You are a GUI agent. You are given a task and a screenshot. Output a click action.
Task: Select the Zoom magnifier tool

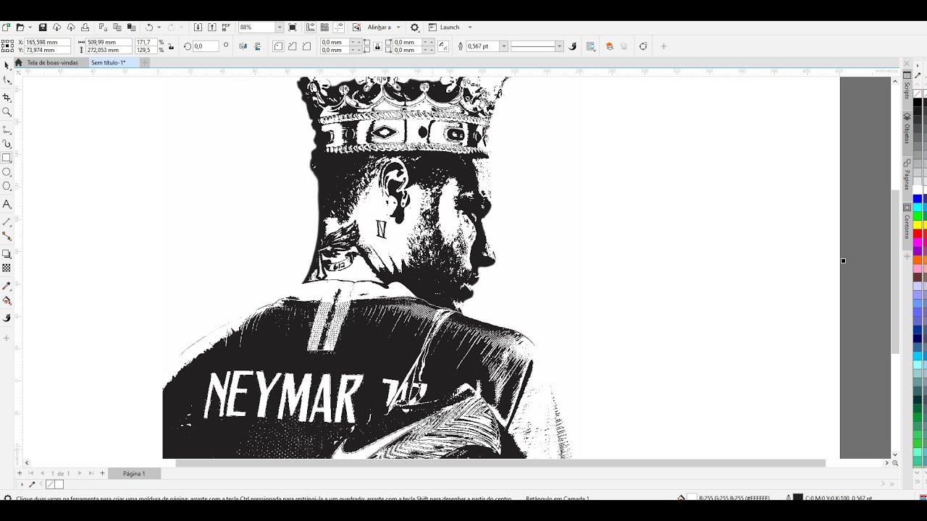[x=7, y=111]
